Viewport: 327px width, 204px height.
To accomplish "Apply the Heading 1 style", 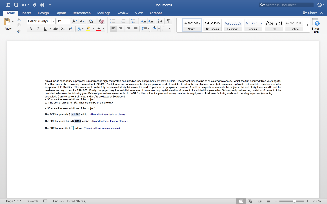I will pyautogui.click(x=233, y=25).
